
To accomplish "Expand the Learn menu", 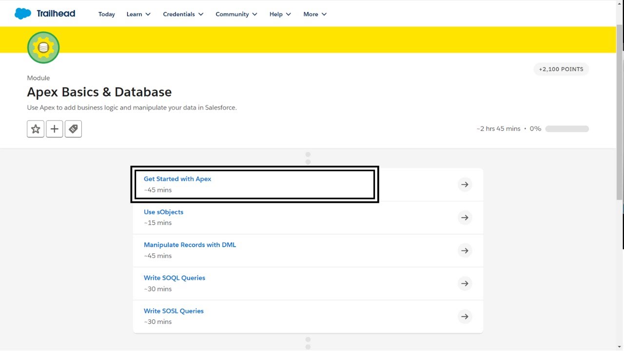I will (x=138, y=14).
